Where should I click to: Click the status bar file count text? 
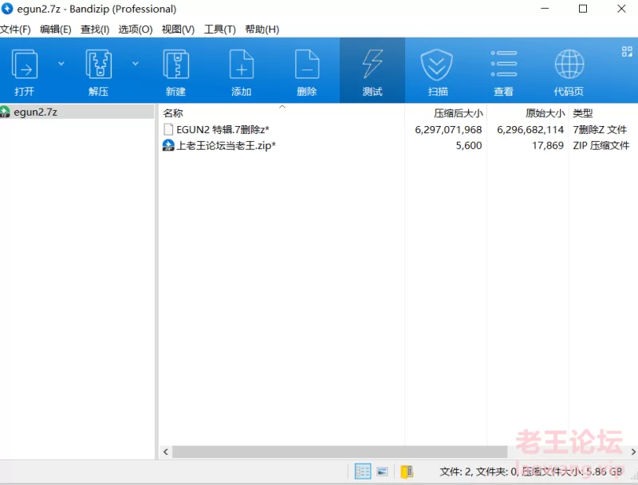531,471
